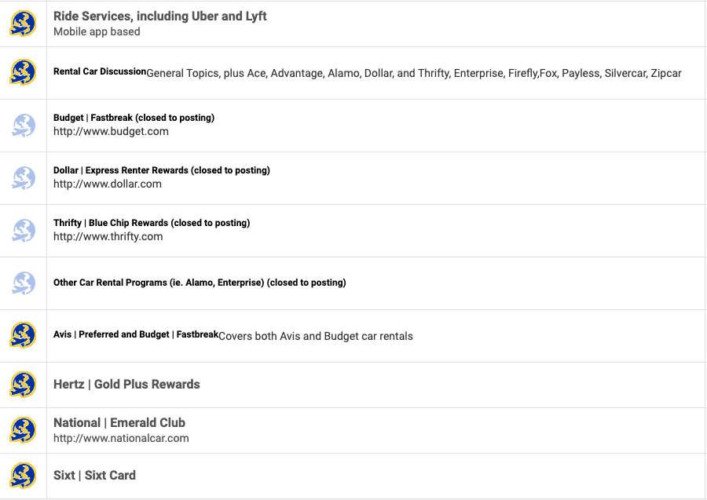Screen dimensions: 707x500
Task: Click the faded icon beside Other Car Rental Programs
Action: pos(23,283)
